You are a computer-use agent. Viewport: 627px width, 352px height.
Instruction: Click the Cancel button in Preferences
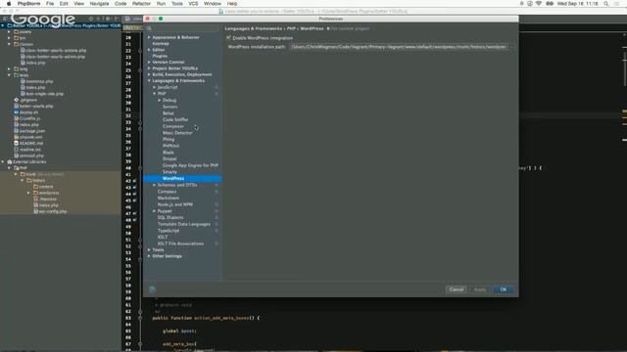tap(457, 289)
